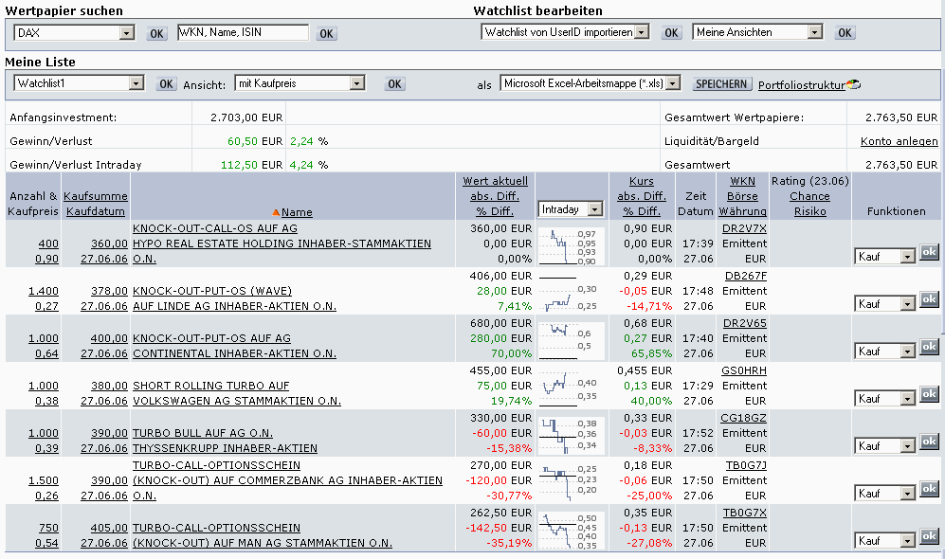
Task: Open intraday chart thumbnail for Volkswagen turbo
Action: pos(569,387)
